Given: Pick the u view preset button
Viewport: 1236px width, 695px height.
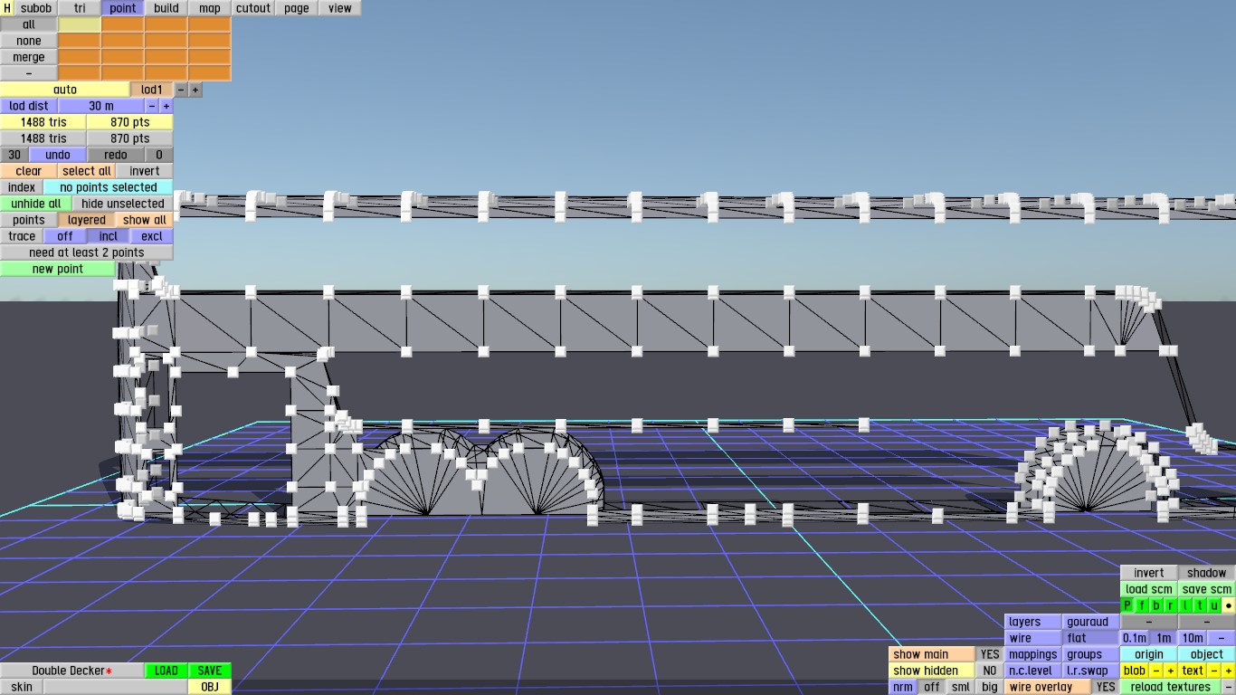Looking at the screenshot, I should point(1214,605).
